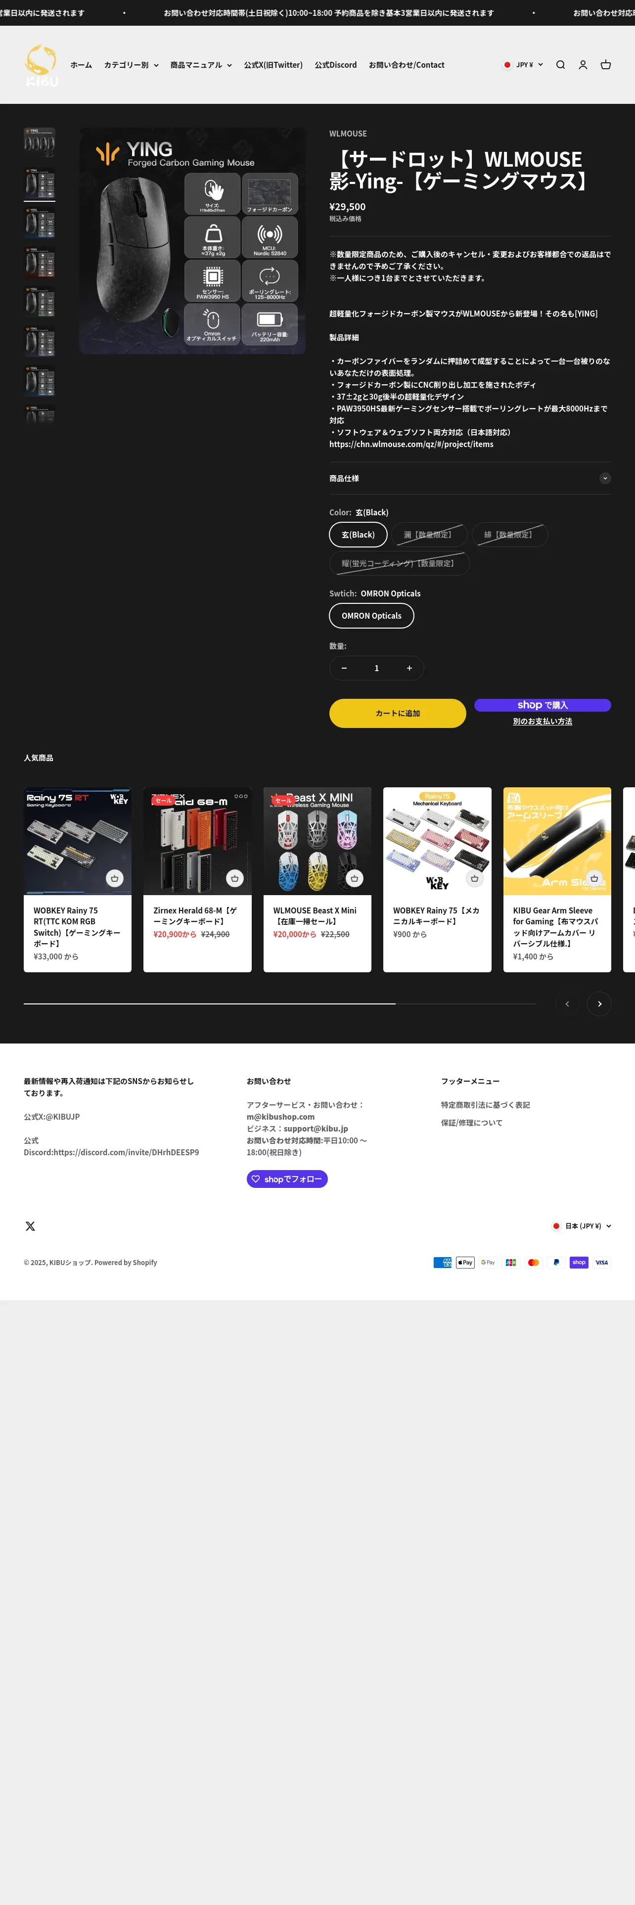Select the 曜(蛍光コーティング) color option
This screenshot has height=1905, width=635.
click(399, 563)
